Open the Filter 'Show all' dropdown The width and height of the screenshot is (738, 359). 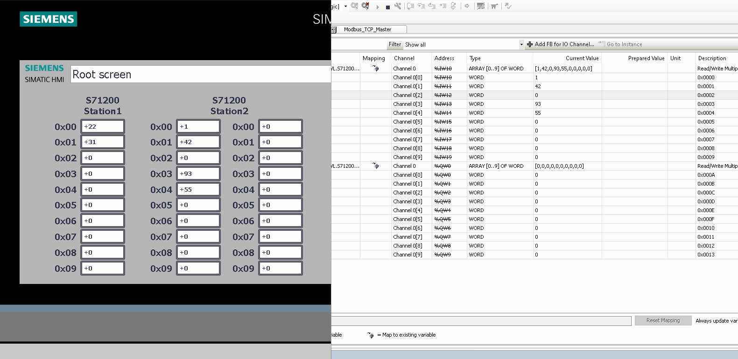[x=521, y=45]
